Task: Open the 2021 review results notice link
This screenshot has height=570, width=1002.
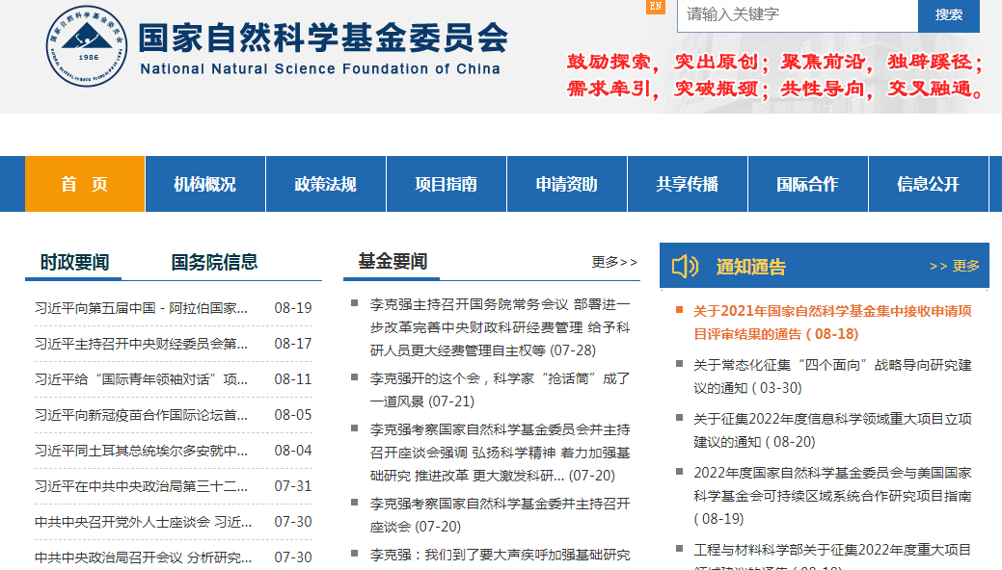Action: pos(831,323)
